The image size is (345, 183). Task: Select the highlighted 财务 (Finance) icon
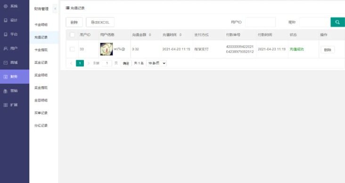point(6,77)
